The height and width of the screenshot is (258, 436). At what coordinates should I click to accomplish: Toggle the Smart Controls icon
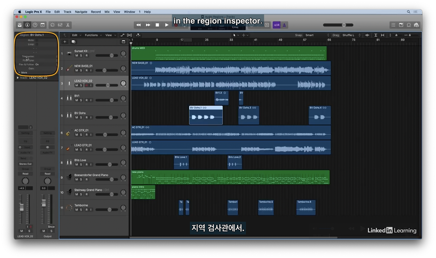coord(52,25)
